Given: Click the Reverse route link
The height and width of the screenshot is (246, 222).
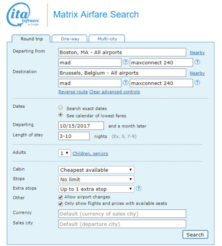Looking at the screenshot, I should pos(73,92).
